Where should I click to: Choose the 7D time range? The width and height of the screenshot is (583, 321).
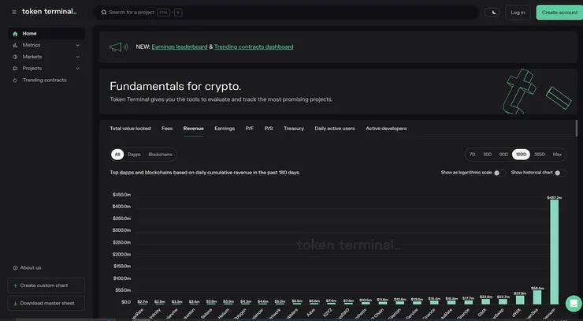(x=472, y=155)
